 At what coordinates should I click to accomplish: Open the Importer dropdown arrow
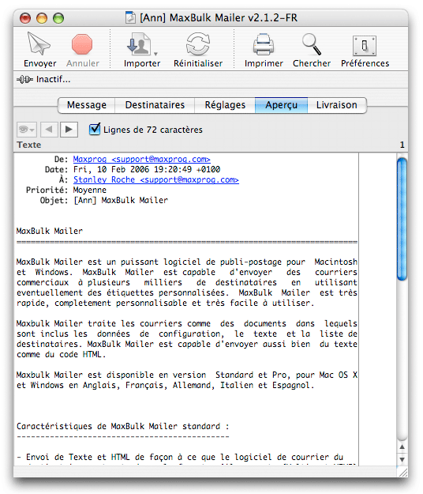tap(155, 54)
